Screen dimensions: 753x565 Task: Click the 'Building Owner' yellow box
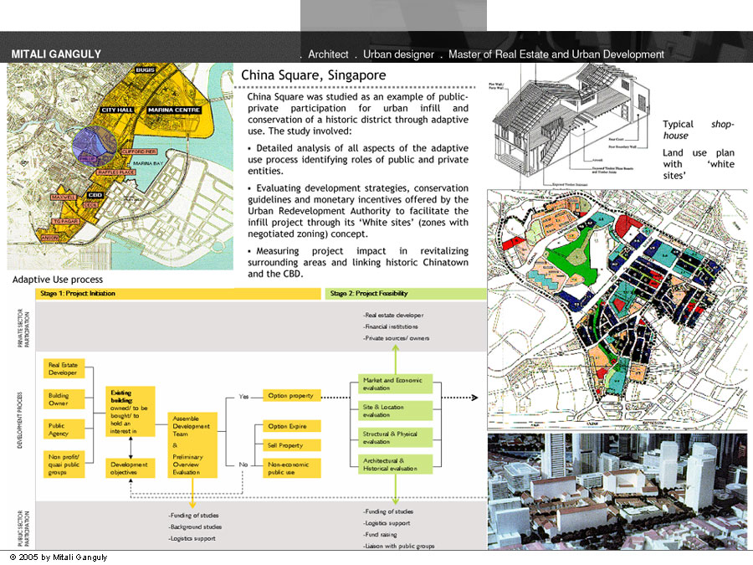[64, 399]
